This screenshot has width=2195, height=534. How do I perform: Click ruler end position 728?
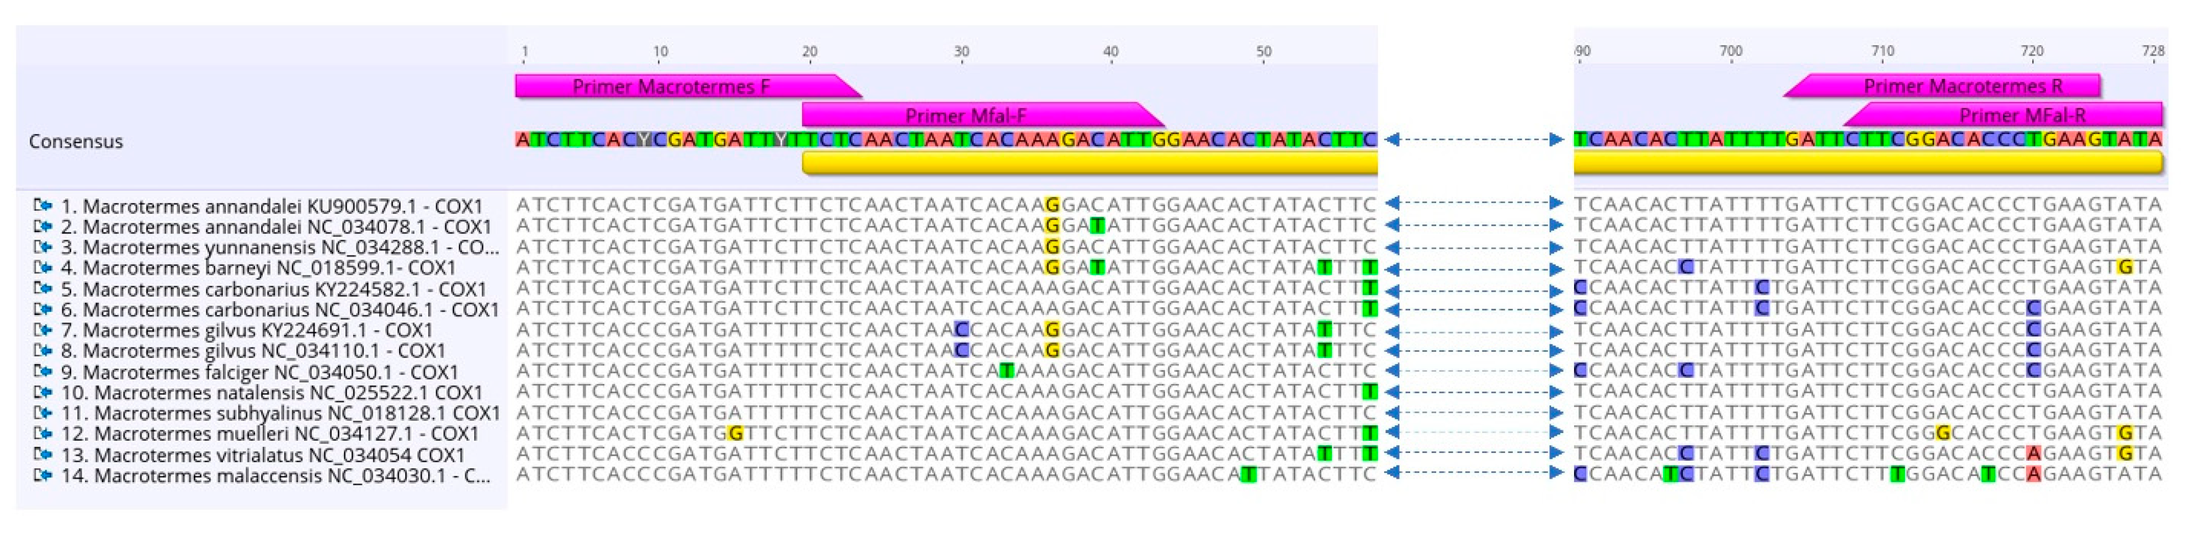tap(2153, 51)
